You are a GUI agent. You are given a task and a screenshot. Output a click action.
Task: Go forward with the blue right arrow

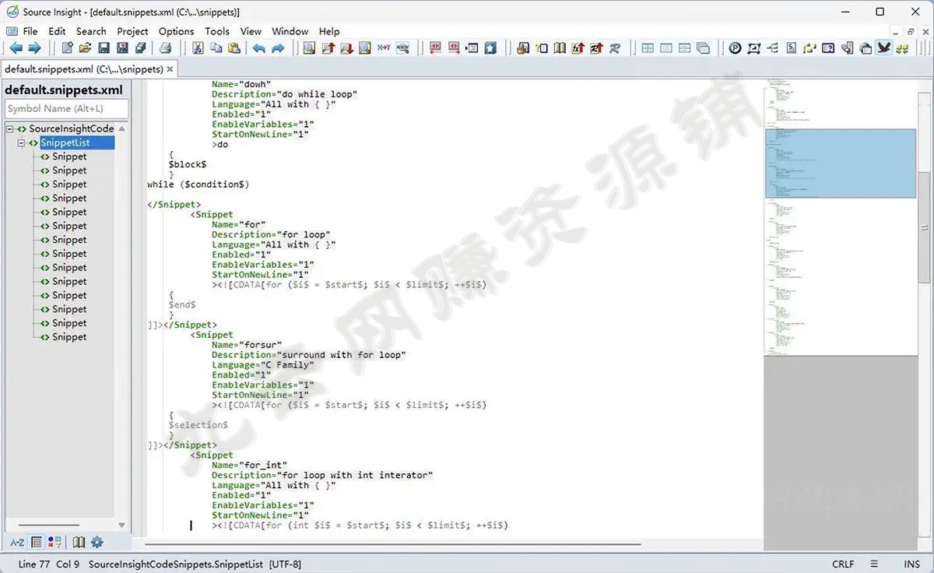(x=34, y=48)
